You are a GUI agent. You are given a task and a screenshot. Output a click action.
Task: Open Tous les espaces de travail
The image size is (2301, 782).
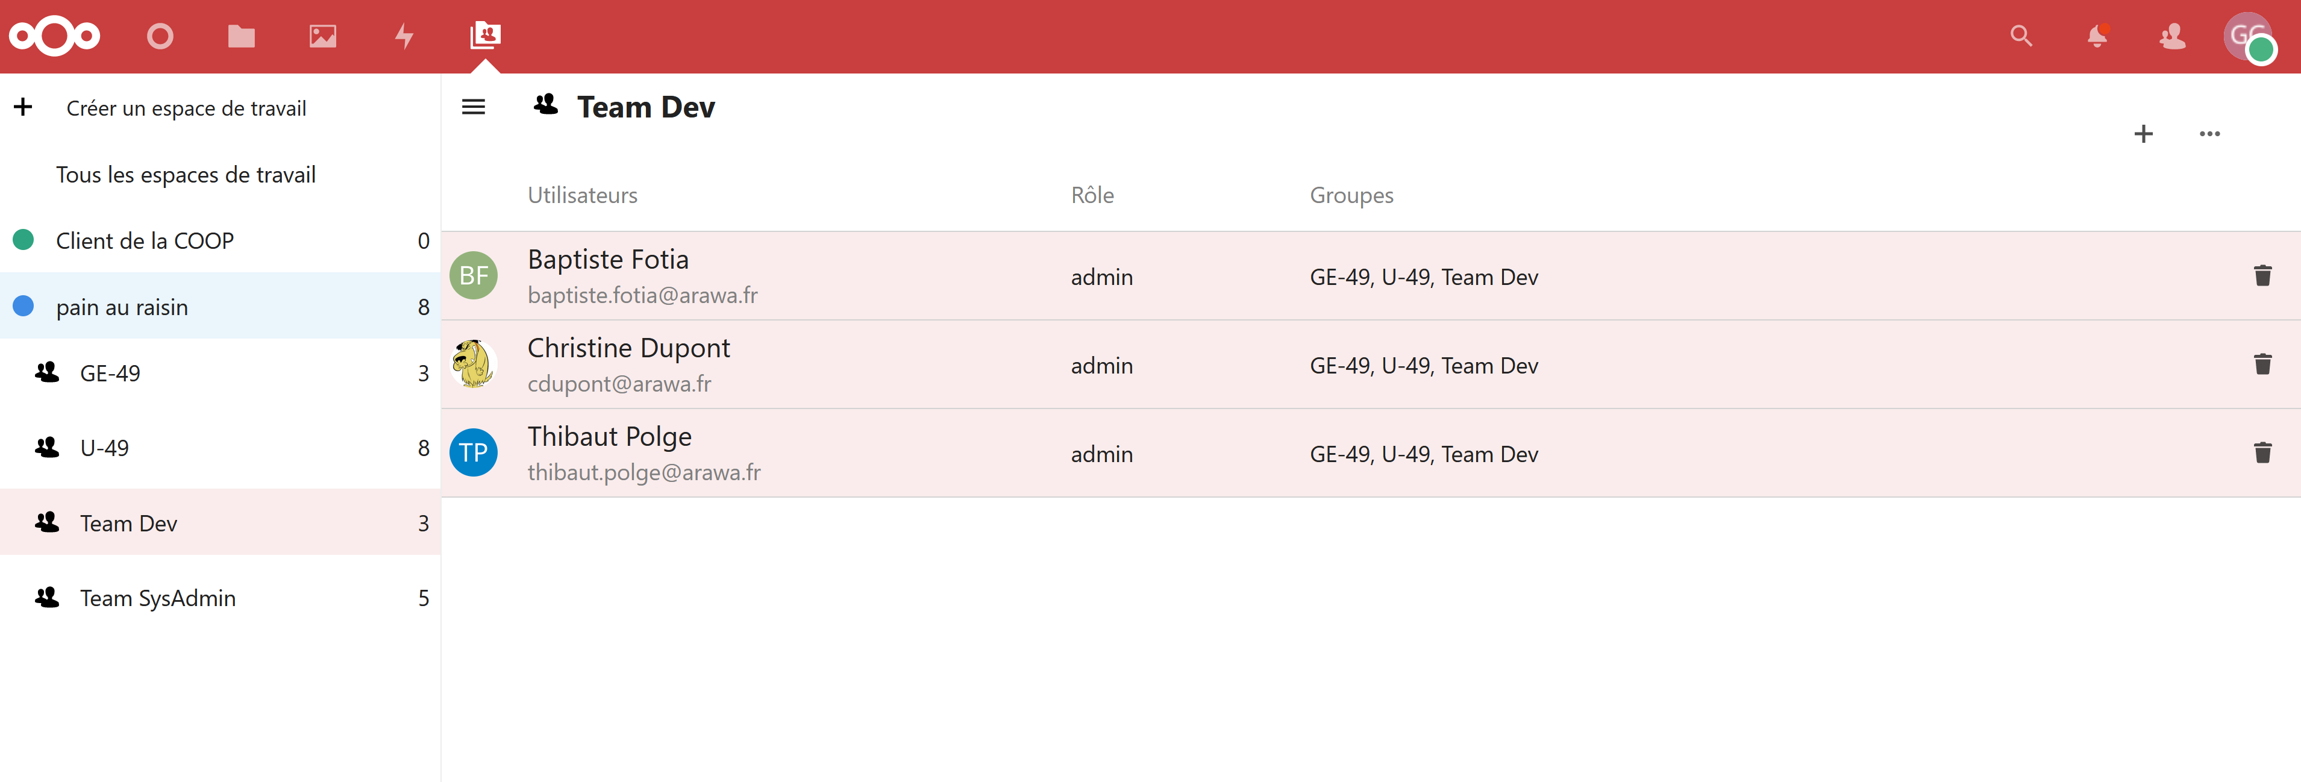point(186,174)
